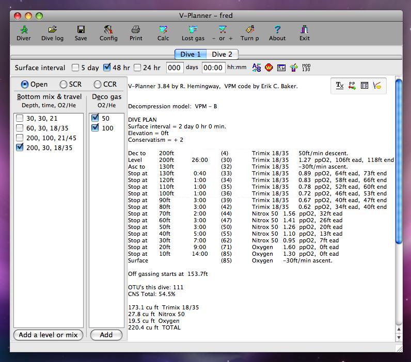Select the SCR circuit mode
This screenshot has width=411, height=362.
click(63, 84)
